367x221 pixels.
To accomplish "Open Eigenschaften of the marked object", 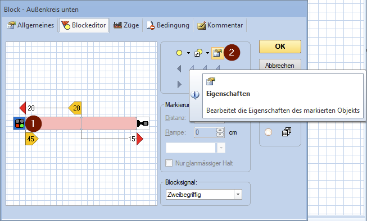I will [x=218, y=53].
